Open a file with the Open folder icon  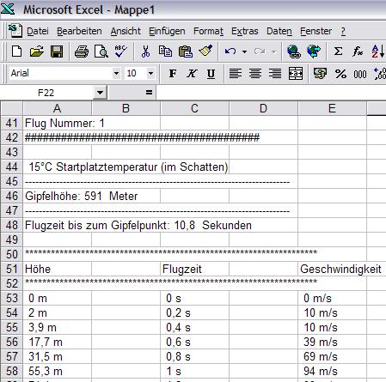[36, 52]
